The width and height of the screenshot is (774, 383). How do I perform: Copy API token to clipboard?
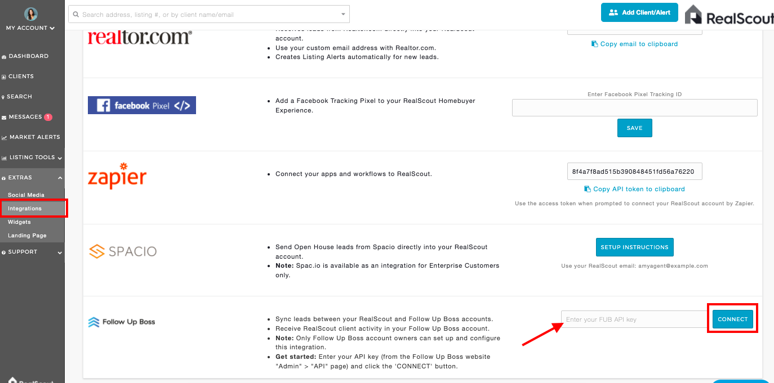tap(634, 189)
